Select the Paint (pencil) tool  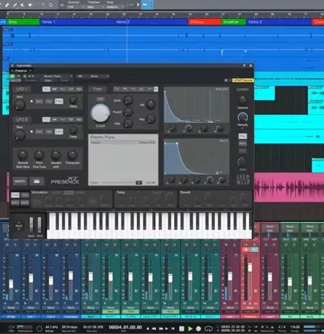[15, 5]
